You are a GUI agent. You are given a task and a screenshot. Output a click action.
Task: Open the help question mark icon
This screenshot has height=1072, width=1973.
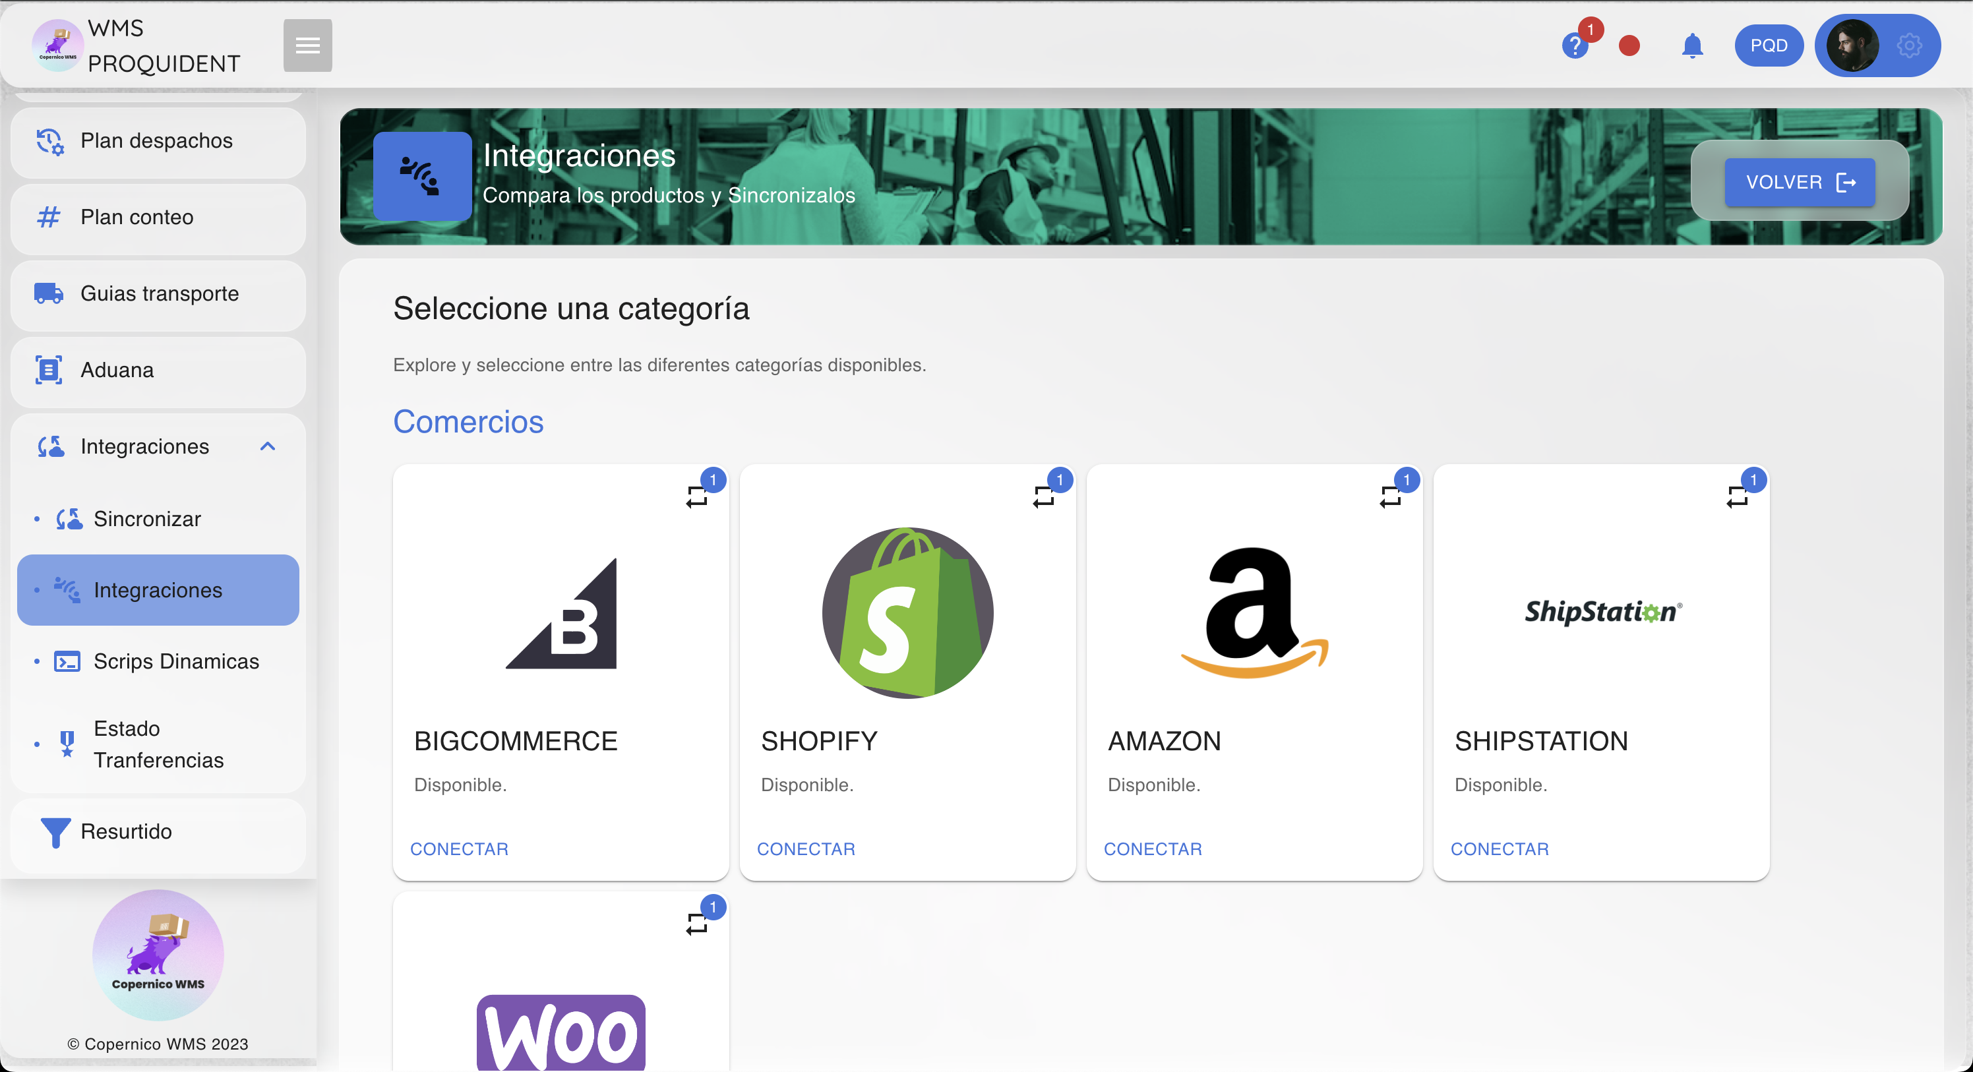tap(1574, 46)
